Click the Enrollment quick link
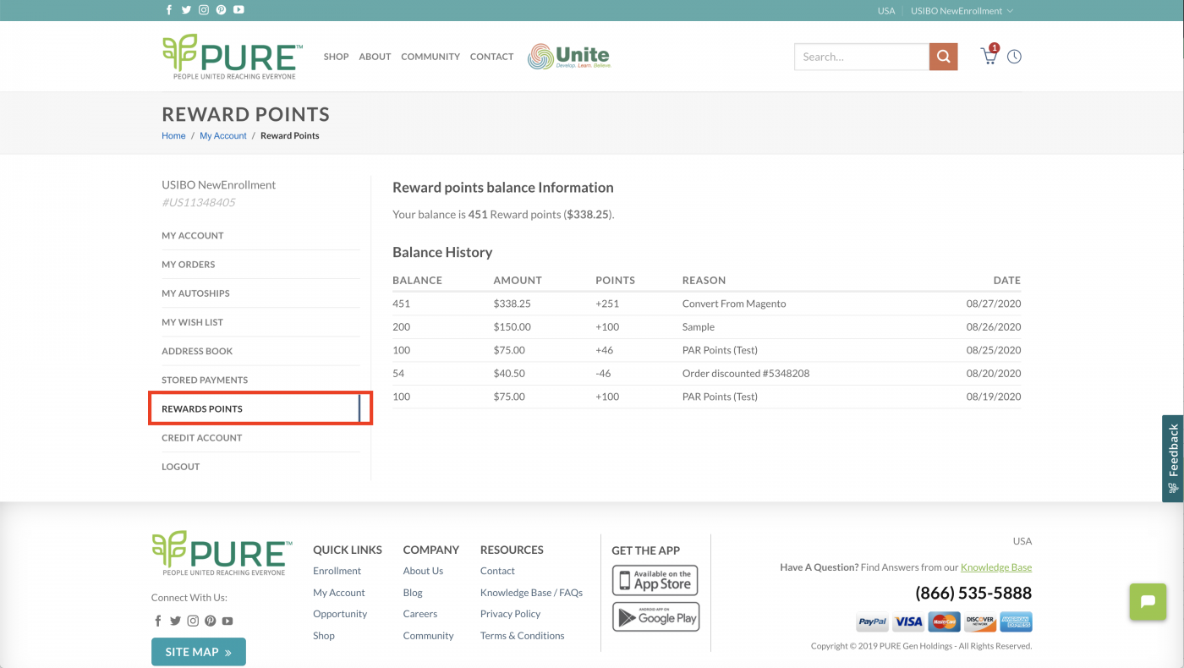The height and width of the screenshot is (668, 1184). [337, 571]
